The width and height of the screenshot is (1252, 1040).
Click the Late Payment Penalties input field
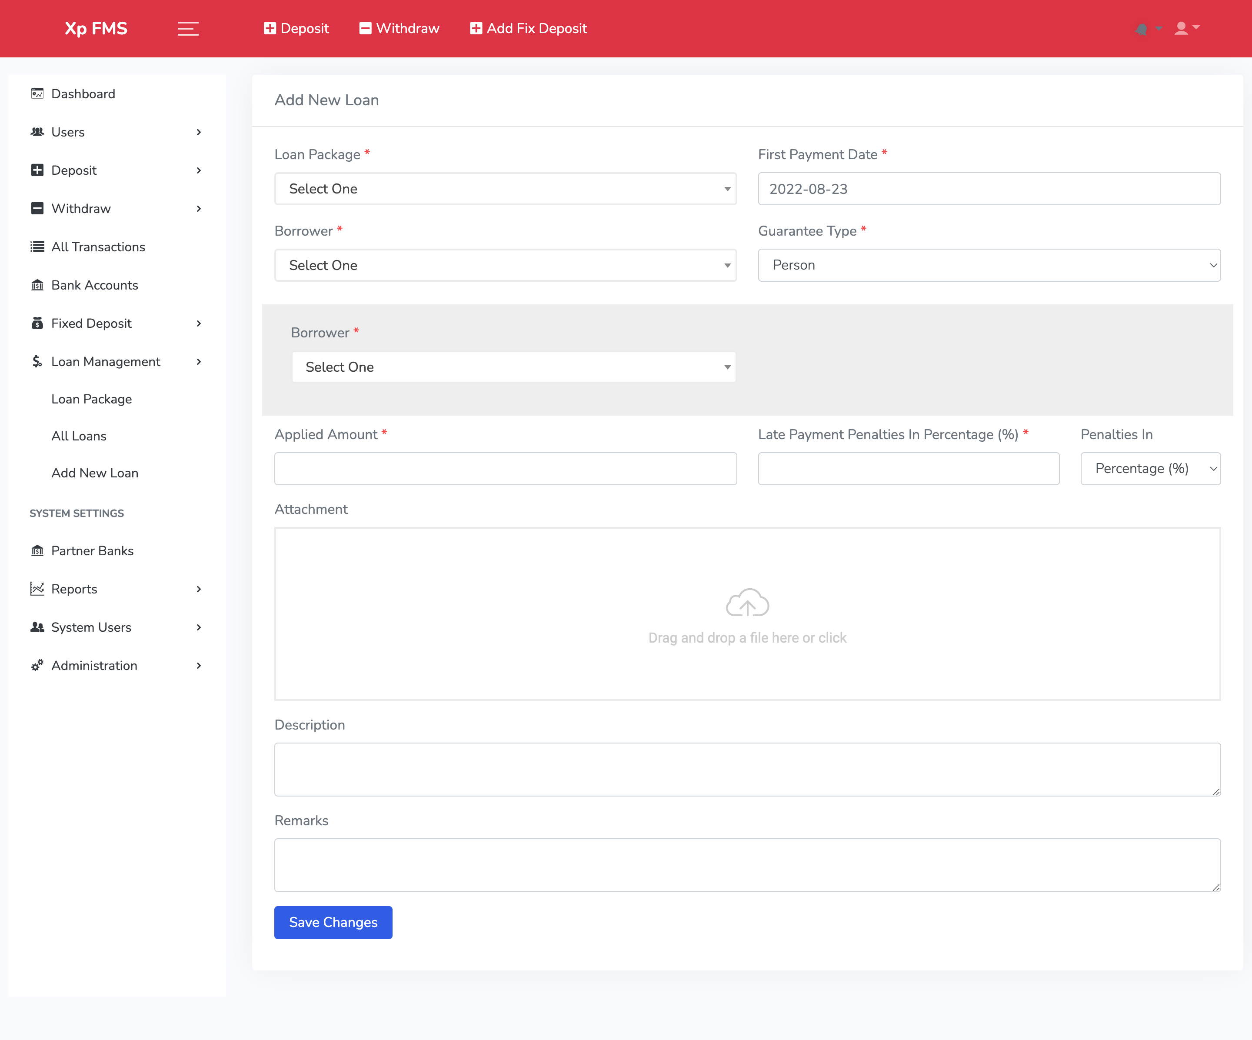[x=909, y=469]
